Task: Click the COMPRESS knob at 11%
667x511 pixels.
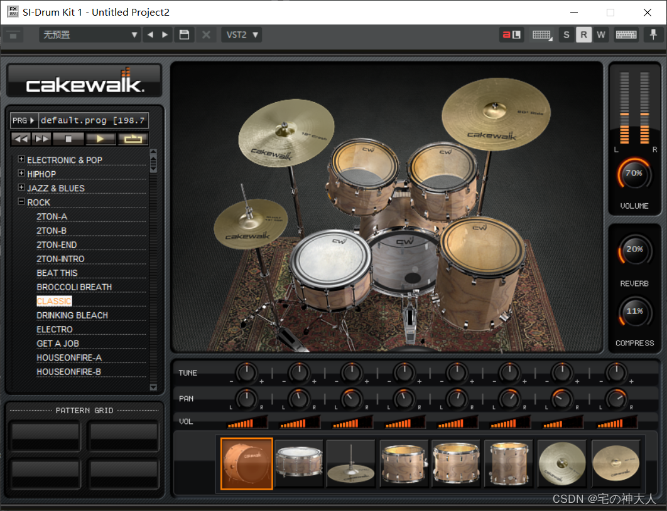Action: pyautogui.click(x=635, y=312)
